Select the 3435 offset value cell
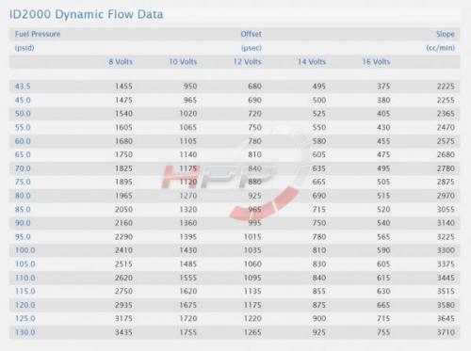The height and width of the screenshot is (351, 471). coord(123,332)
